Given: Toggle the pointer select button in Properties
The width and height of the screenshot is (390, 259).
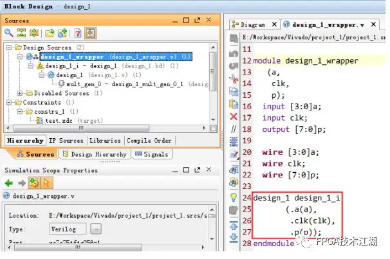Looking at the screenshot, I should click(x=47, y=182).
